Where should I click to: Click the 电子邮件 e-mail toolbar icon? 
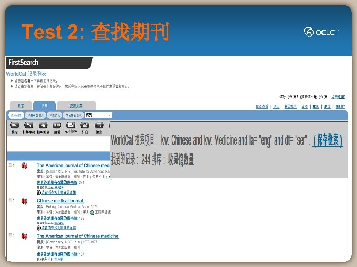(x=71, y=125)
